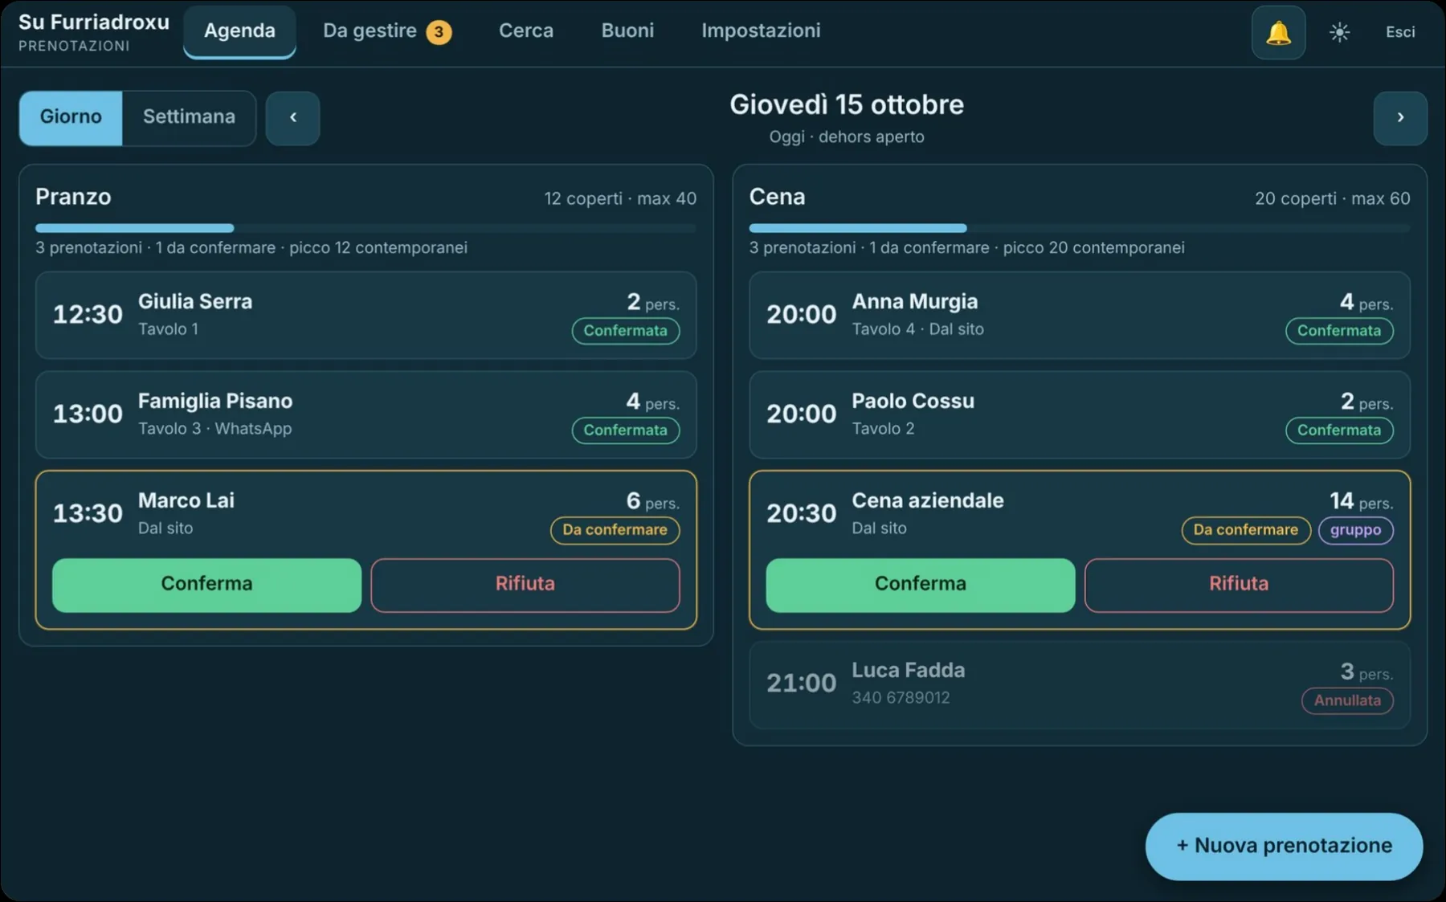The height and width of the screenshot is (902, 1446).
Task: Create a Nuova prenotazione
Action: pos(1284,846)
